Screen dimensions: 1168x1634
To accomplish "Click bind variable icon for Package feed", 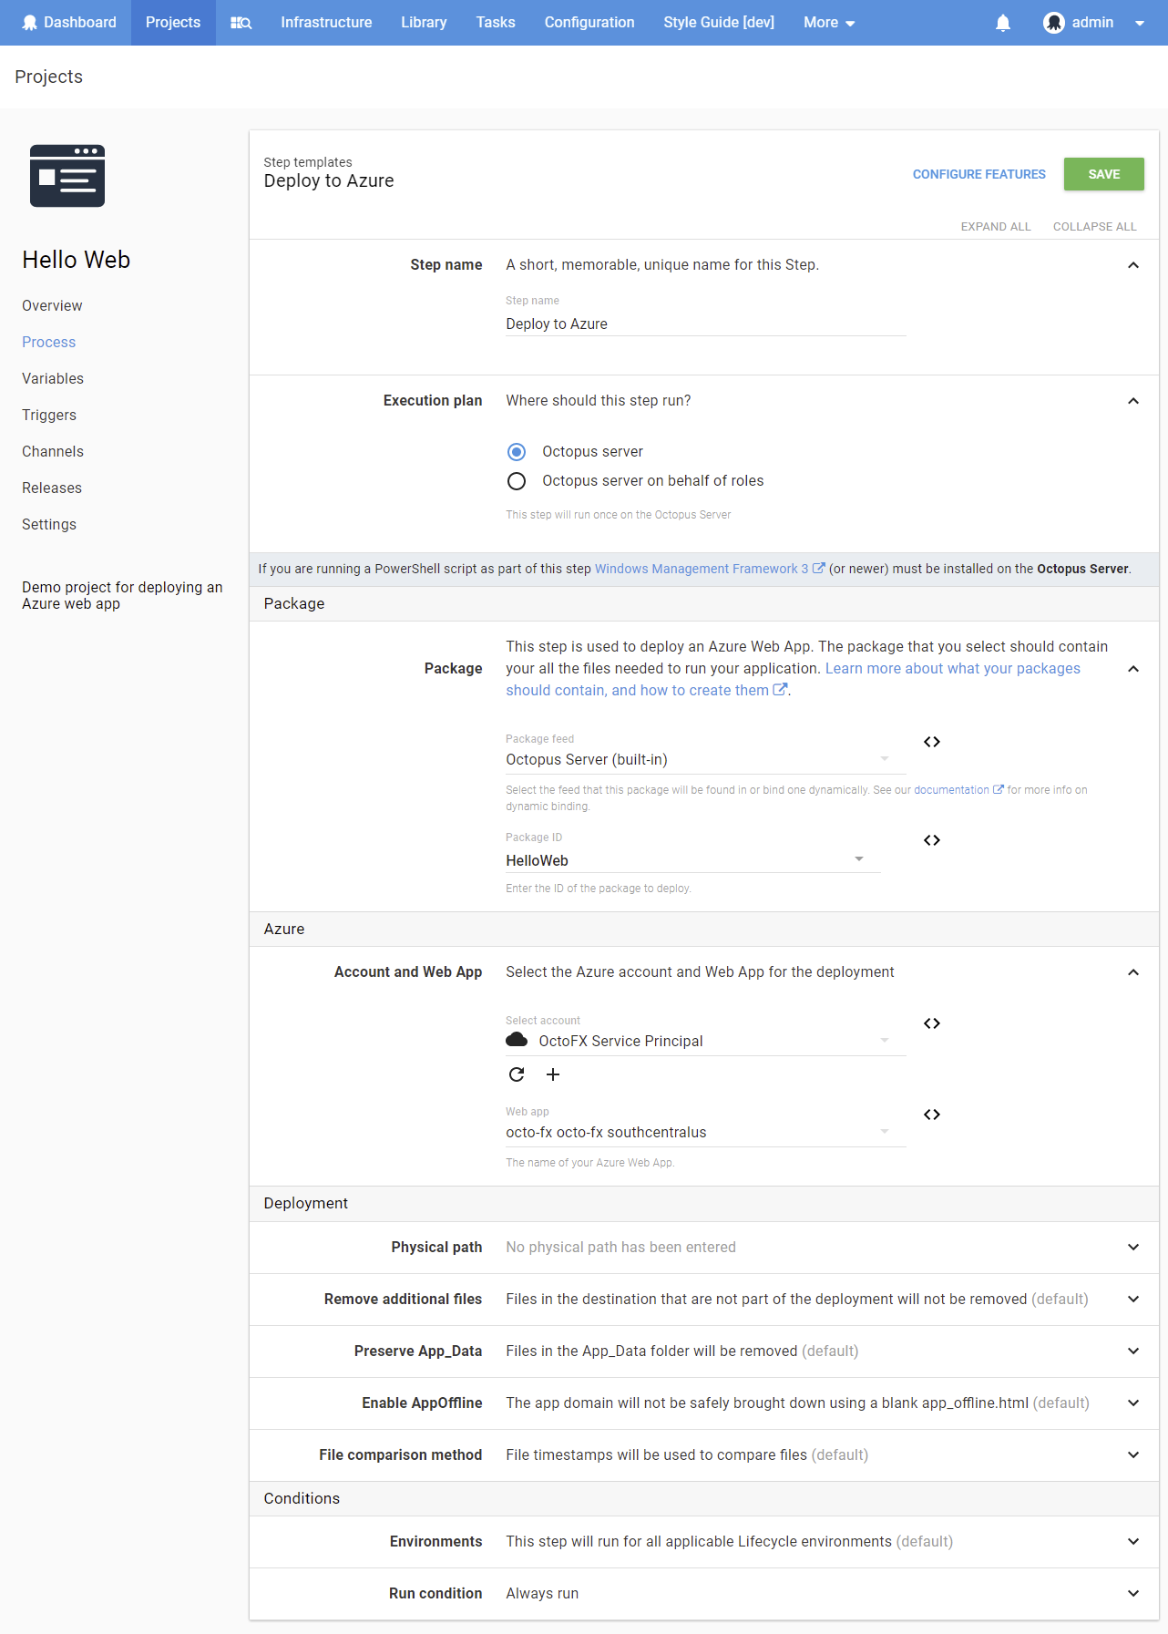I will coord(931,742).
